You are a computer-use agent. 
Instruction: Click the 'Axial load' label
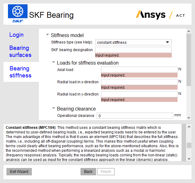tap(65, 70)
